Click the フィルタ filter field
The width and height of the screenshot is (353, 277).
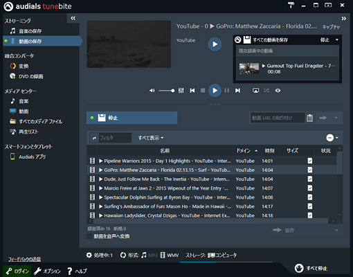115,138
